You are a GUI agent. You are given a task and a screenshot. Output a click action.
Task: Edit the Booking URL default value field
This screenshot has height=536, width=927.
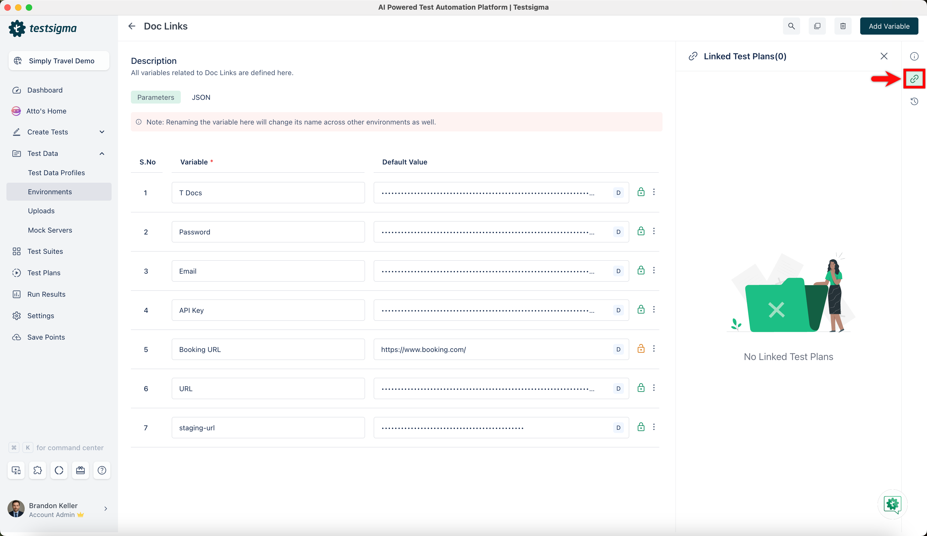(x=501, y=350)
